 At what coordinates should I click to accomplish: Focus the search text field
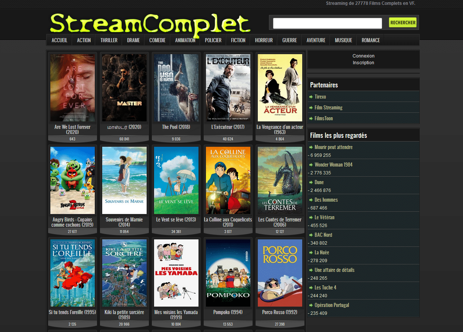327,23
